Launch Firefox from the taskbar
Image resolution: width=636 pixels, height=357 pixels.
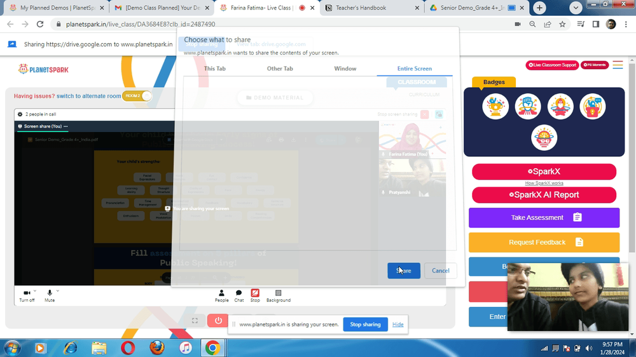click(157, 348)
